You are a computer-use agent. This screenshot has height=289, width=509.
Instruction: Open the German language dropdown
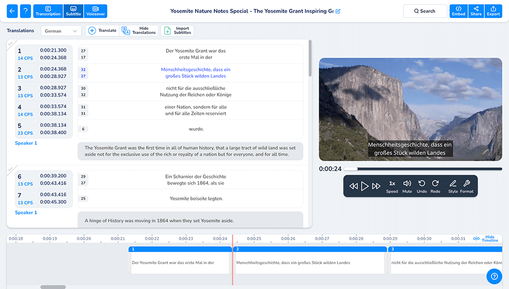click(61, 31)
